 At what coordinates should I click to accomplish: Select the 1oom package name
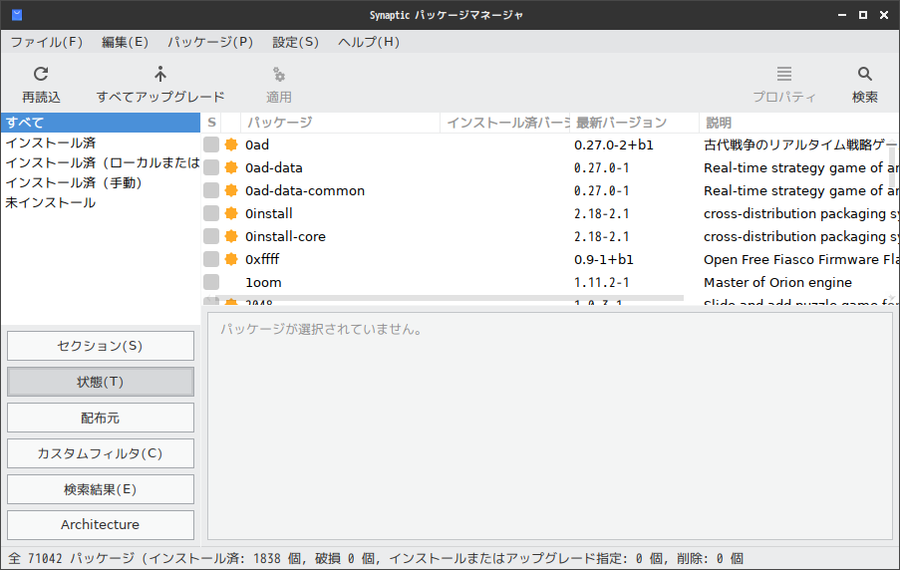click(x=263, y=282)
